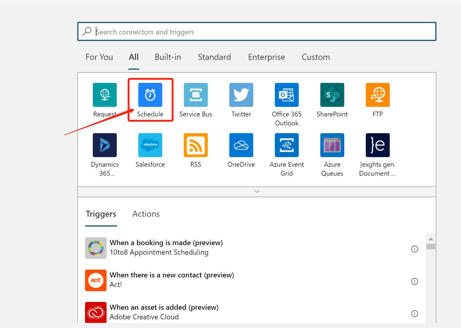
Task: Focus the Search connectors and triggers field
Action: click(257, 31)
